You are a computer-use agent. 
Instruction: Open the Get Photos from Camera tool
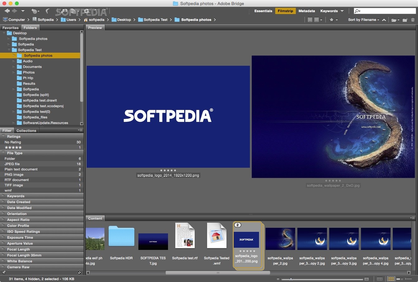[x=64, y=11]
